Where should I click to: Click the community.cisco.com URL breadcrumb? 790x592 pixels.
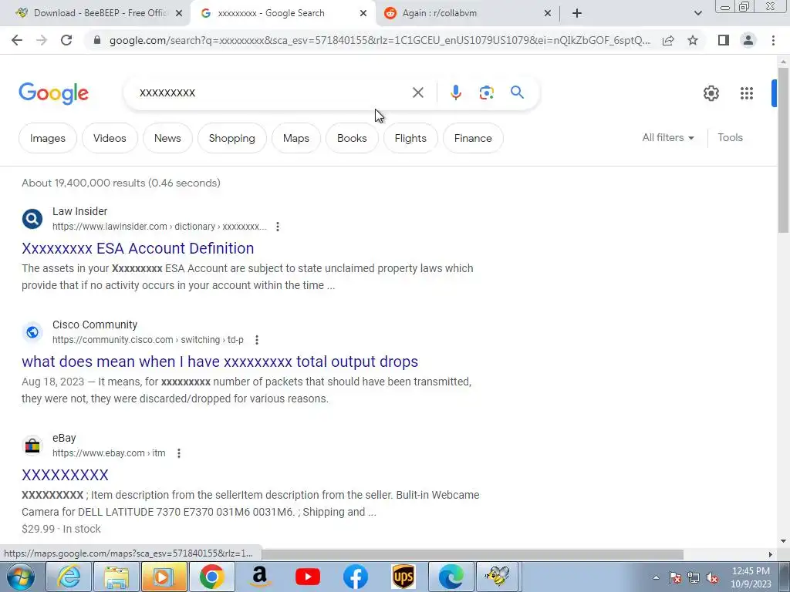(147, 340)
